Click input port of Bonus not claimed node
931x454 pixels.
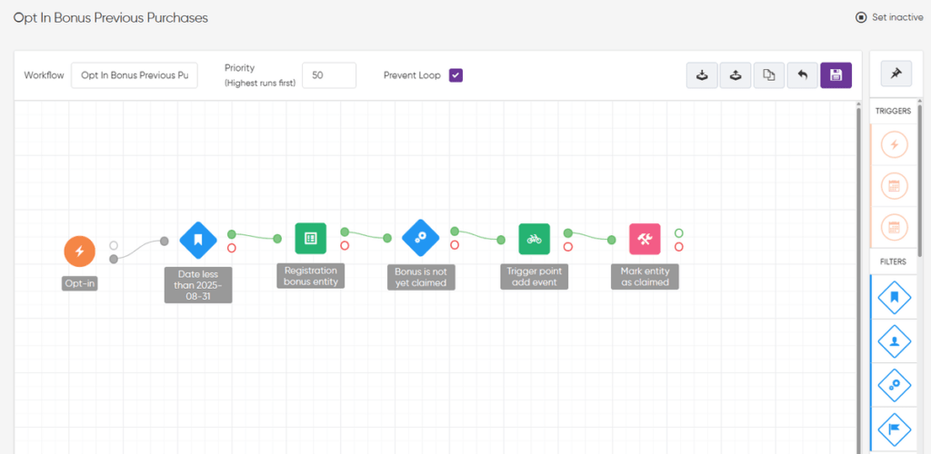tap(387, 238)
